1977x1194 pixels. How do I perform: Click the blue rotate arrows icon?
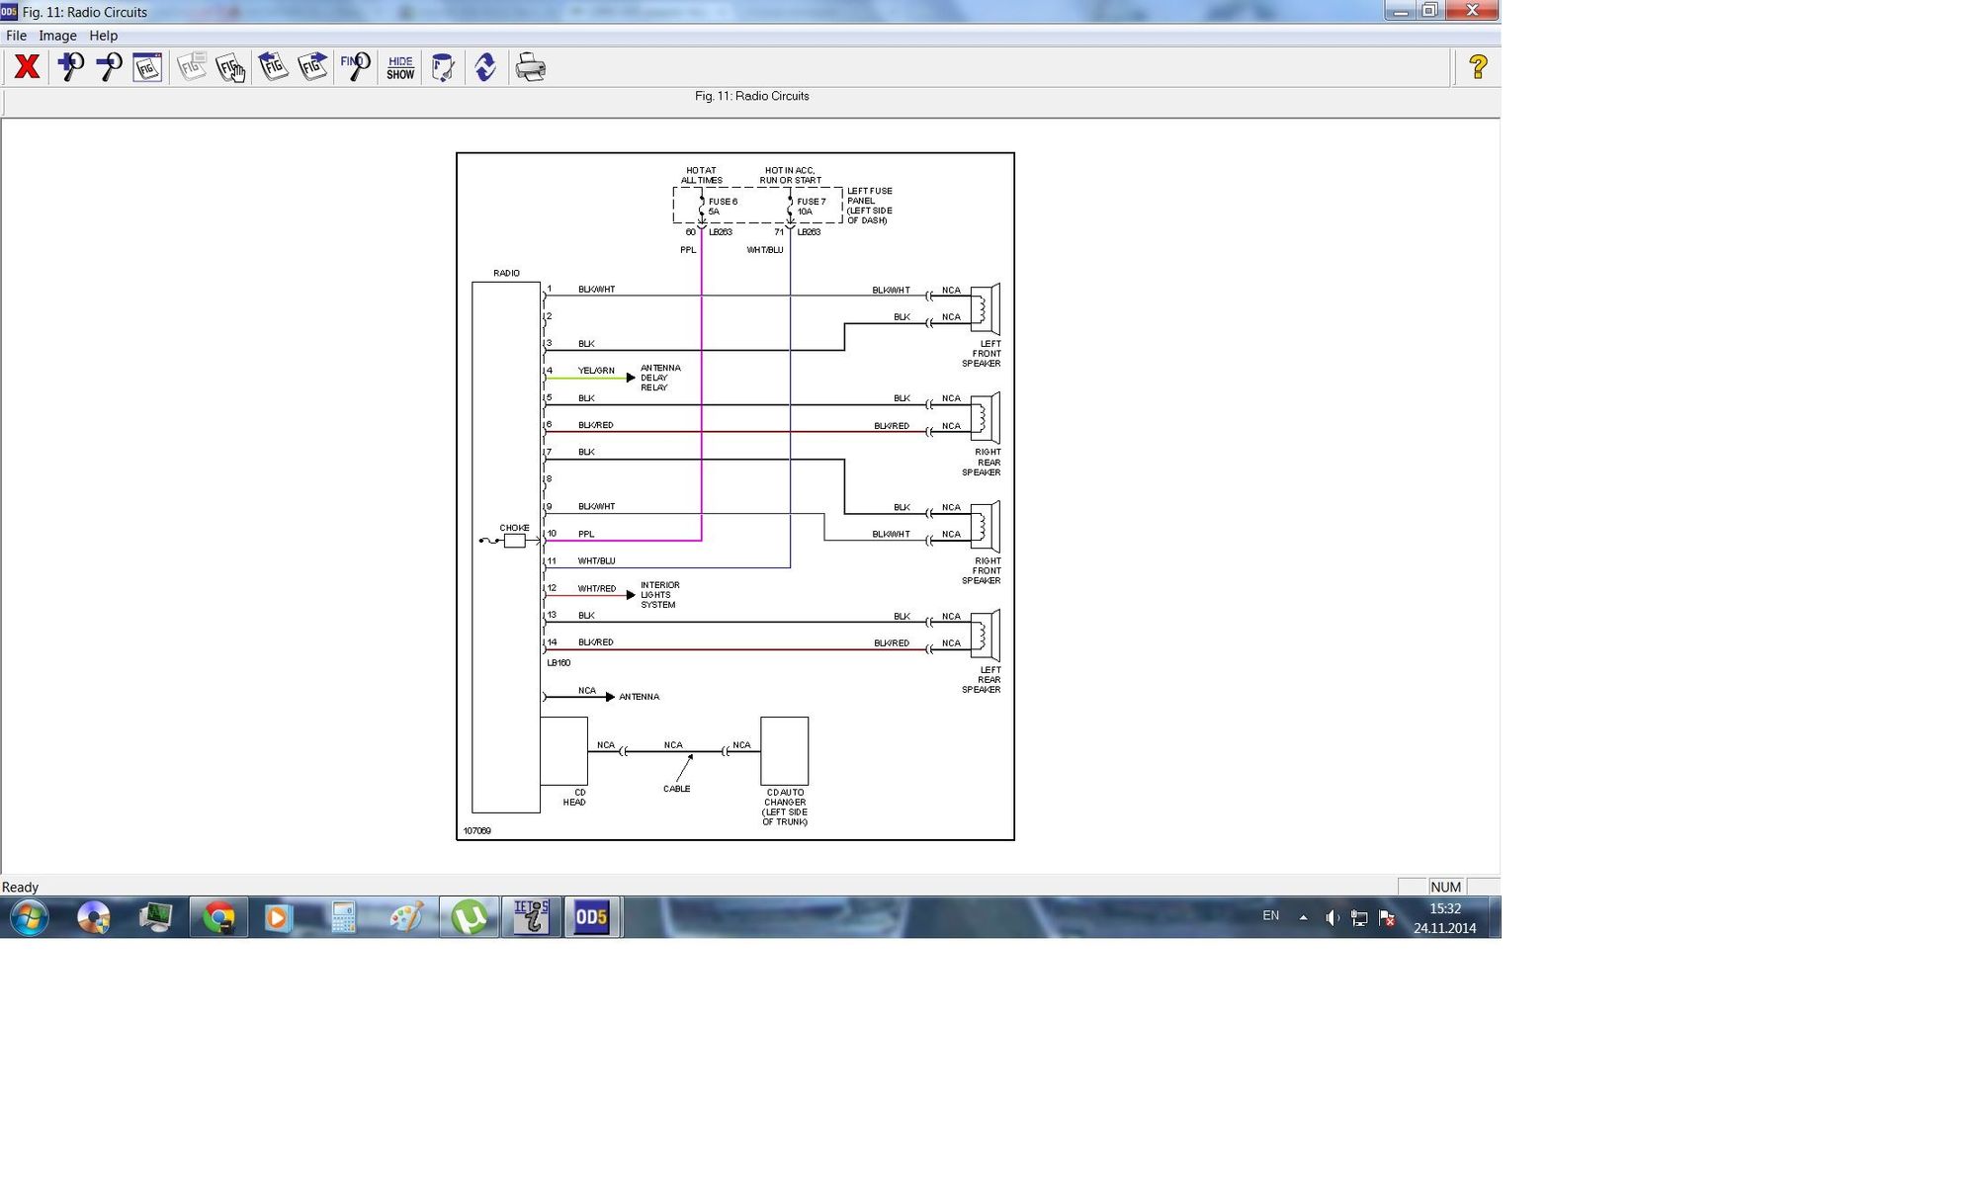click(x=484, y=67)
